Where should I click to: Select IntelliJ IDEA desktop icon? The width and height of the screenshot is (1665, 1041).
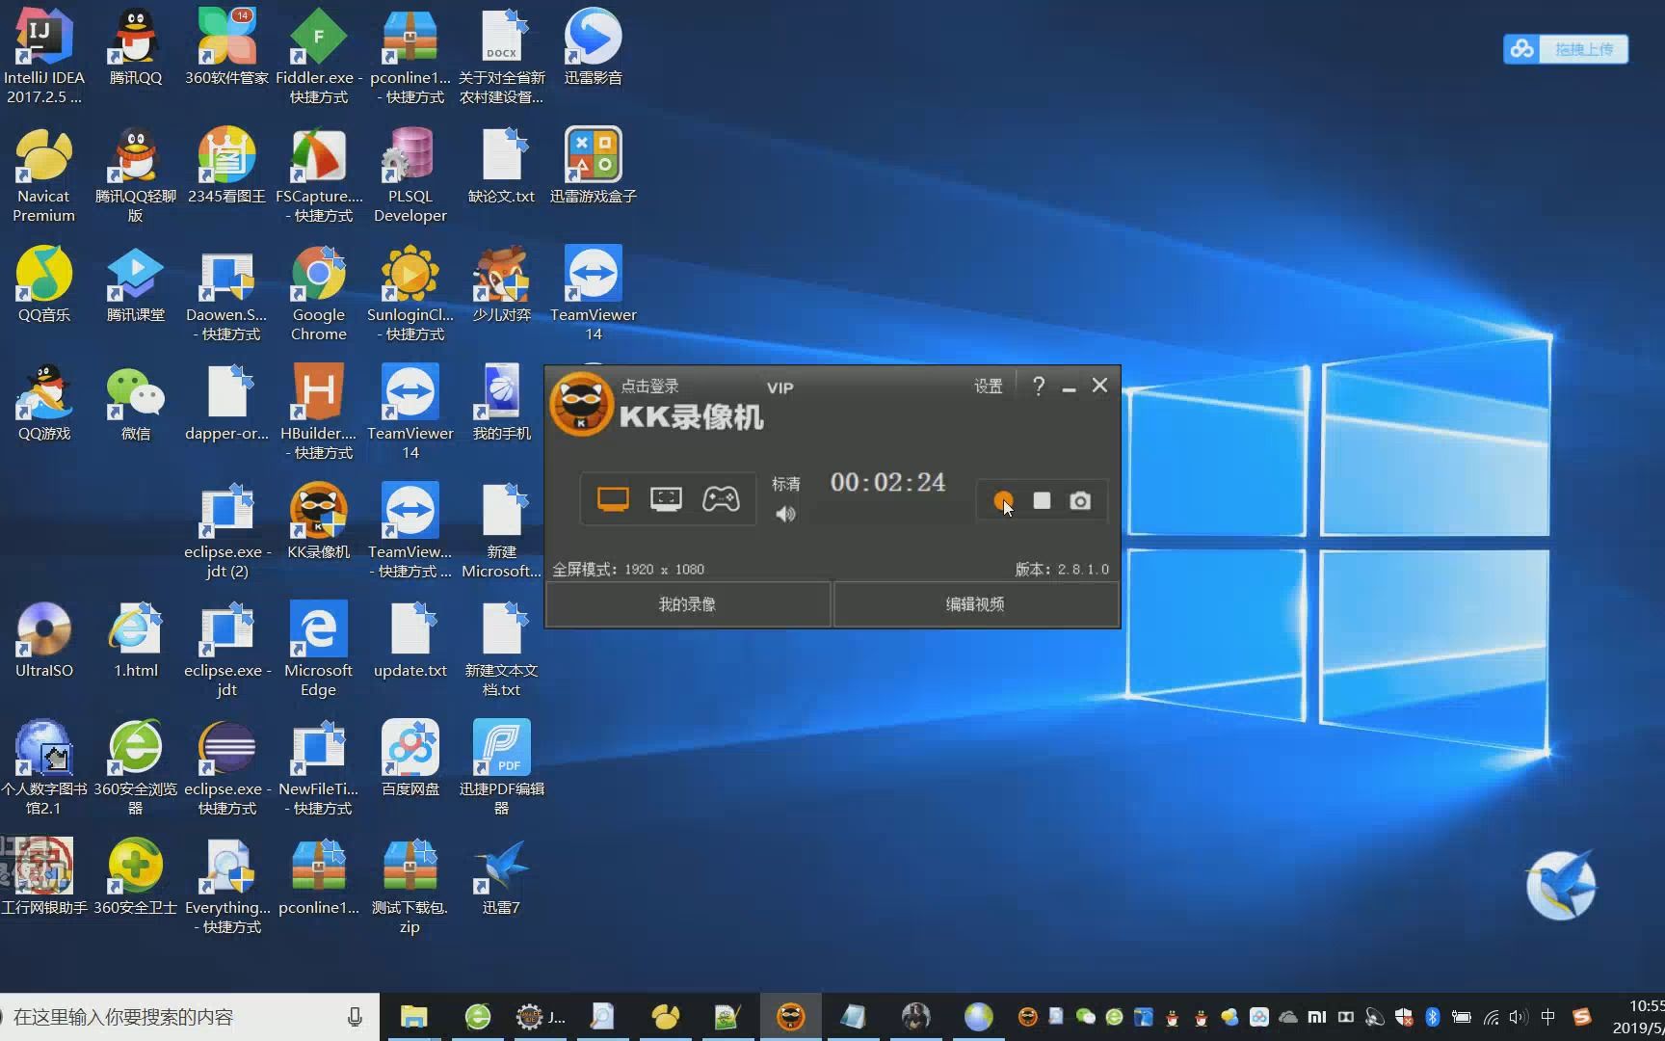(x=43, y=56)
